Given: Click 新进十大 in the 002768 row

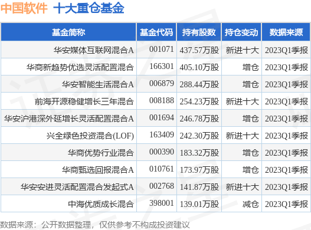Looking at the screenshot, I should pos(242,187).
